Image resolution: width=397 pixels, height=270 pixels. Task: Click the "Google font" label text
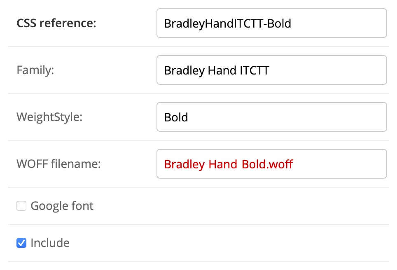pyautogui.click(x=62, y=206)
